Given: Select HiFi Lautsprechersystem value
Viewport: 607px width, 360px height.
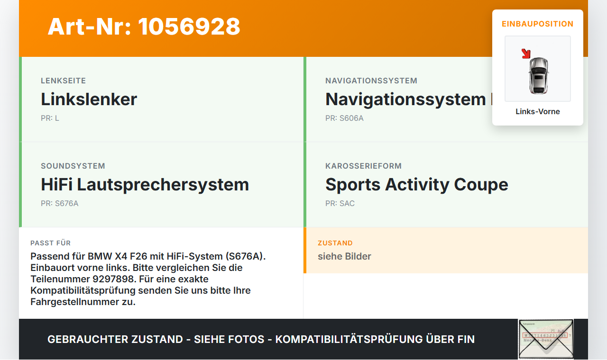Looking at the screenshot, I should click(x=145, y=184).
